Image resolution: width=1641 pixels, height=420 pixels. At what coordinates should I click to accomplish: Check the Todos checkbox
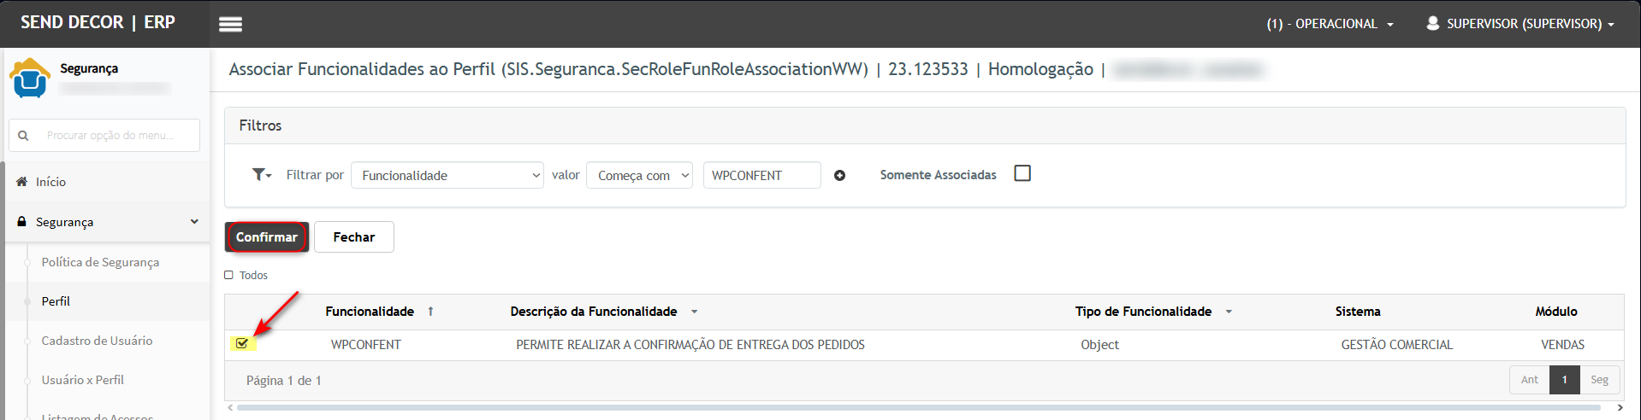(x=228, y=275)
